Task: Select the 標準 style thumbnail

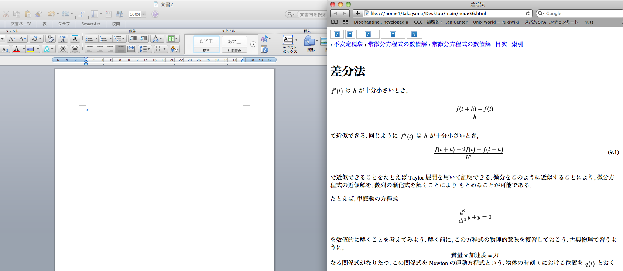Action: point(206,44)
